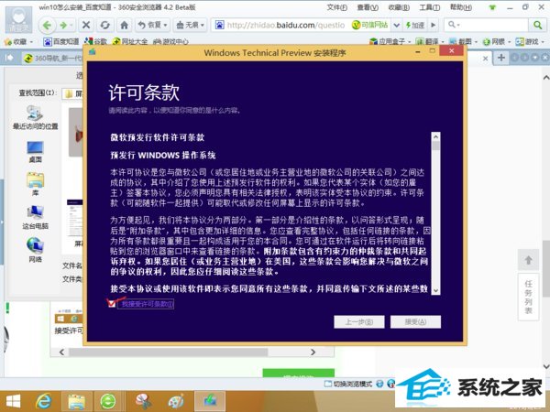The height and width of the screenshot is (412, 550).
Task: Select 这台电脑 in file dialog
Action: (35, 217)
